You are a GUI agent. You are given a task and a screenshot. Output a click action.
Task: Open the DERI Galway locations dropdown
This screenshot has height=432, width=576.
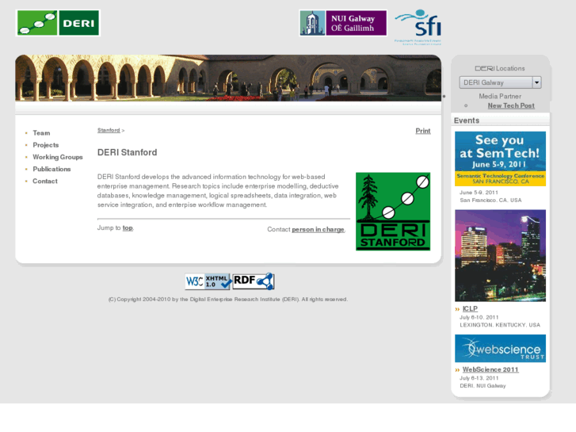500,82
